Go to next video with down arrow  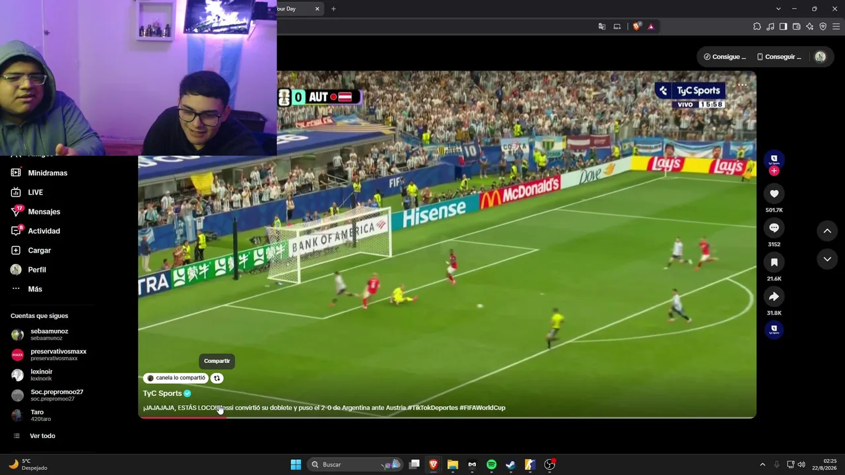tap(827, 259)
